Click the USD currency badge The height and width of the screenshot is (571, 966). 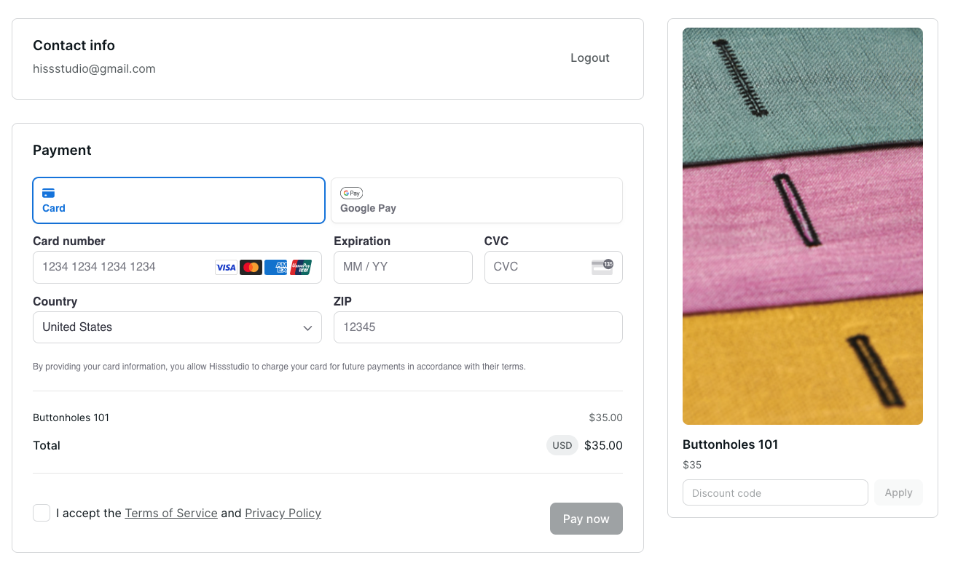562,445
